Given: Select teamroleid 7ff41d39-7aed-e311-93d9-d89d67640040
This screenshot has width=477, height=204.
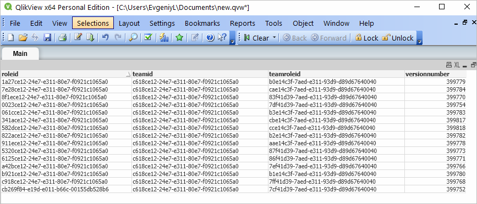Looking at the screenshot, I should (x=336, y=182).
